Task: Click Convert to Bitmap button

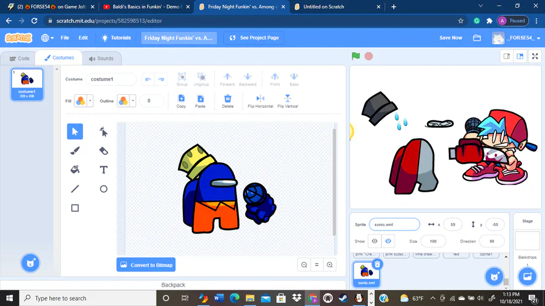Action: tap(146, 265)
